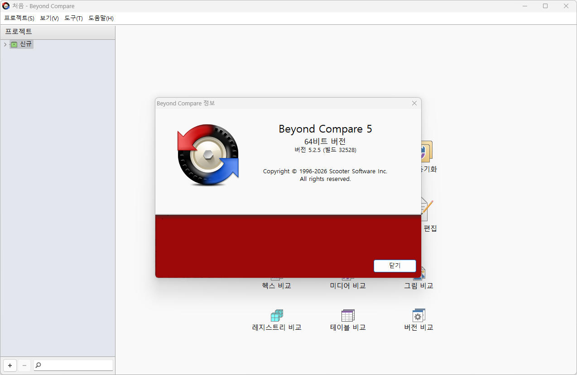Launch 테이블 비교 from the home screen

point(348,316)
